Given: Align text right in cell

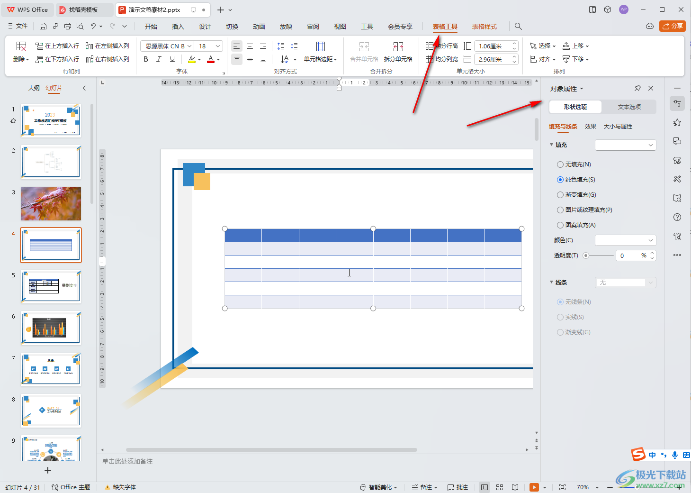Looking at the screenshot, I should coord(263,46).
